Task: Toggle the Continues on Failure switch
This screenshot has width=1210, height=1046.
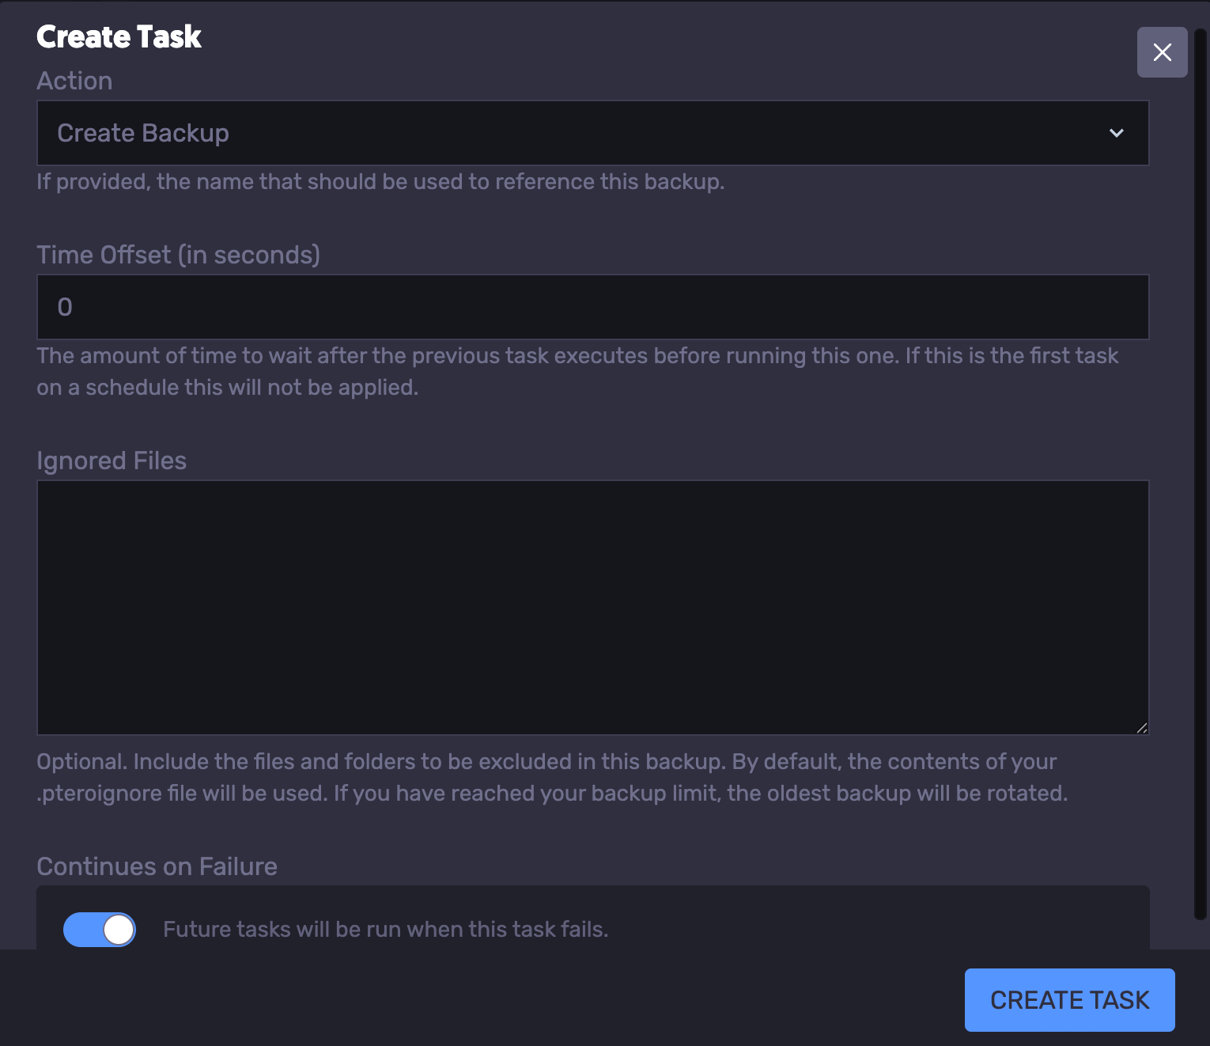Action: 100,930
